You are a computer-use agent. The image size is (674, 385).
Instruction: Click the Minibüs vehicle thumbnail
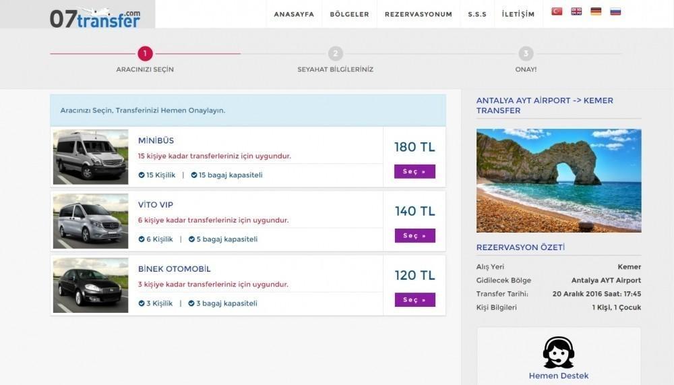[90, 157]
